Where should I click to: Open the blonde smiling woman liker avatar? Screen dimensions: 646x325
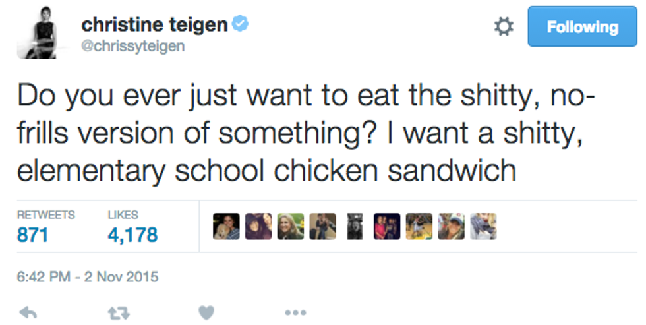pos(290,226)
